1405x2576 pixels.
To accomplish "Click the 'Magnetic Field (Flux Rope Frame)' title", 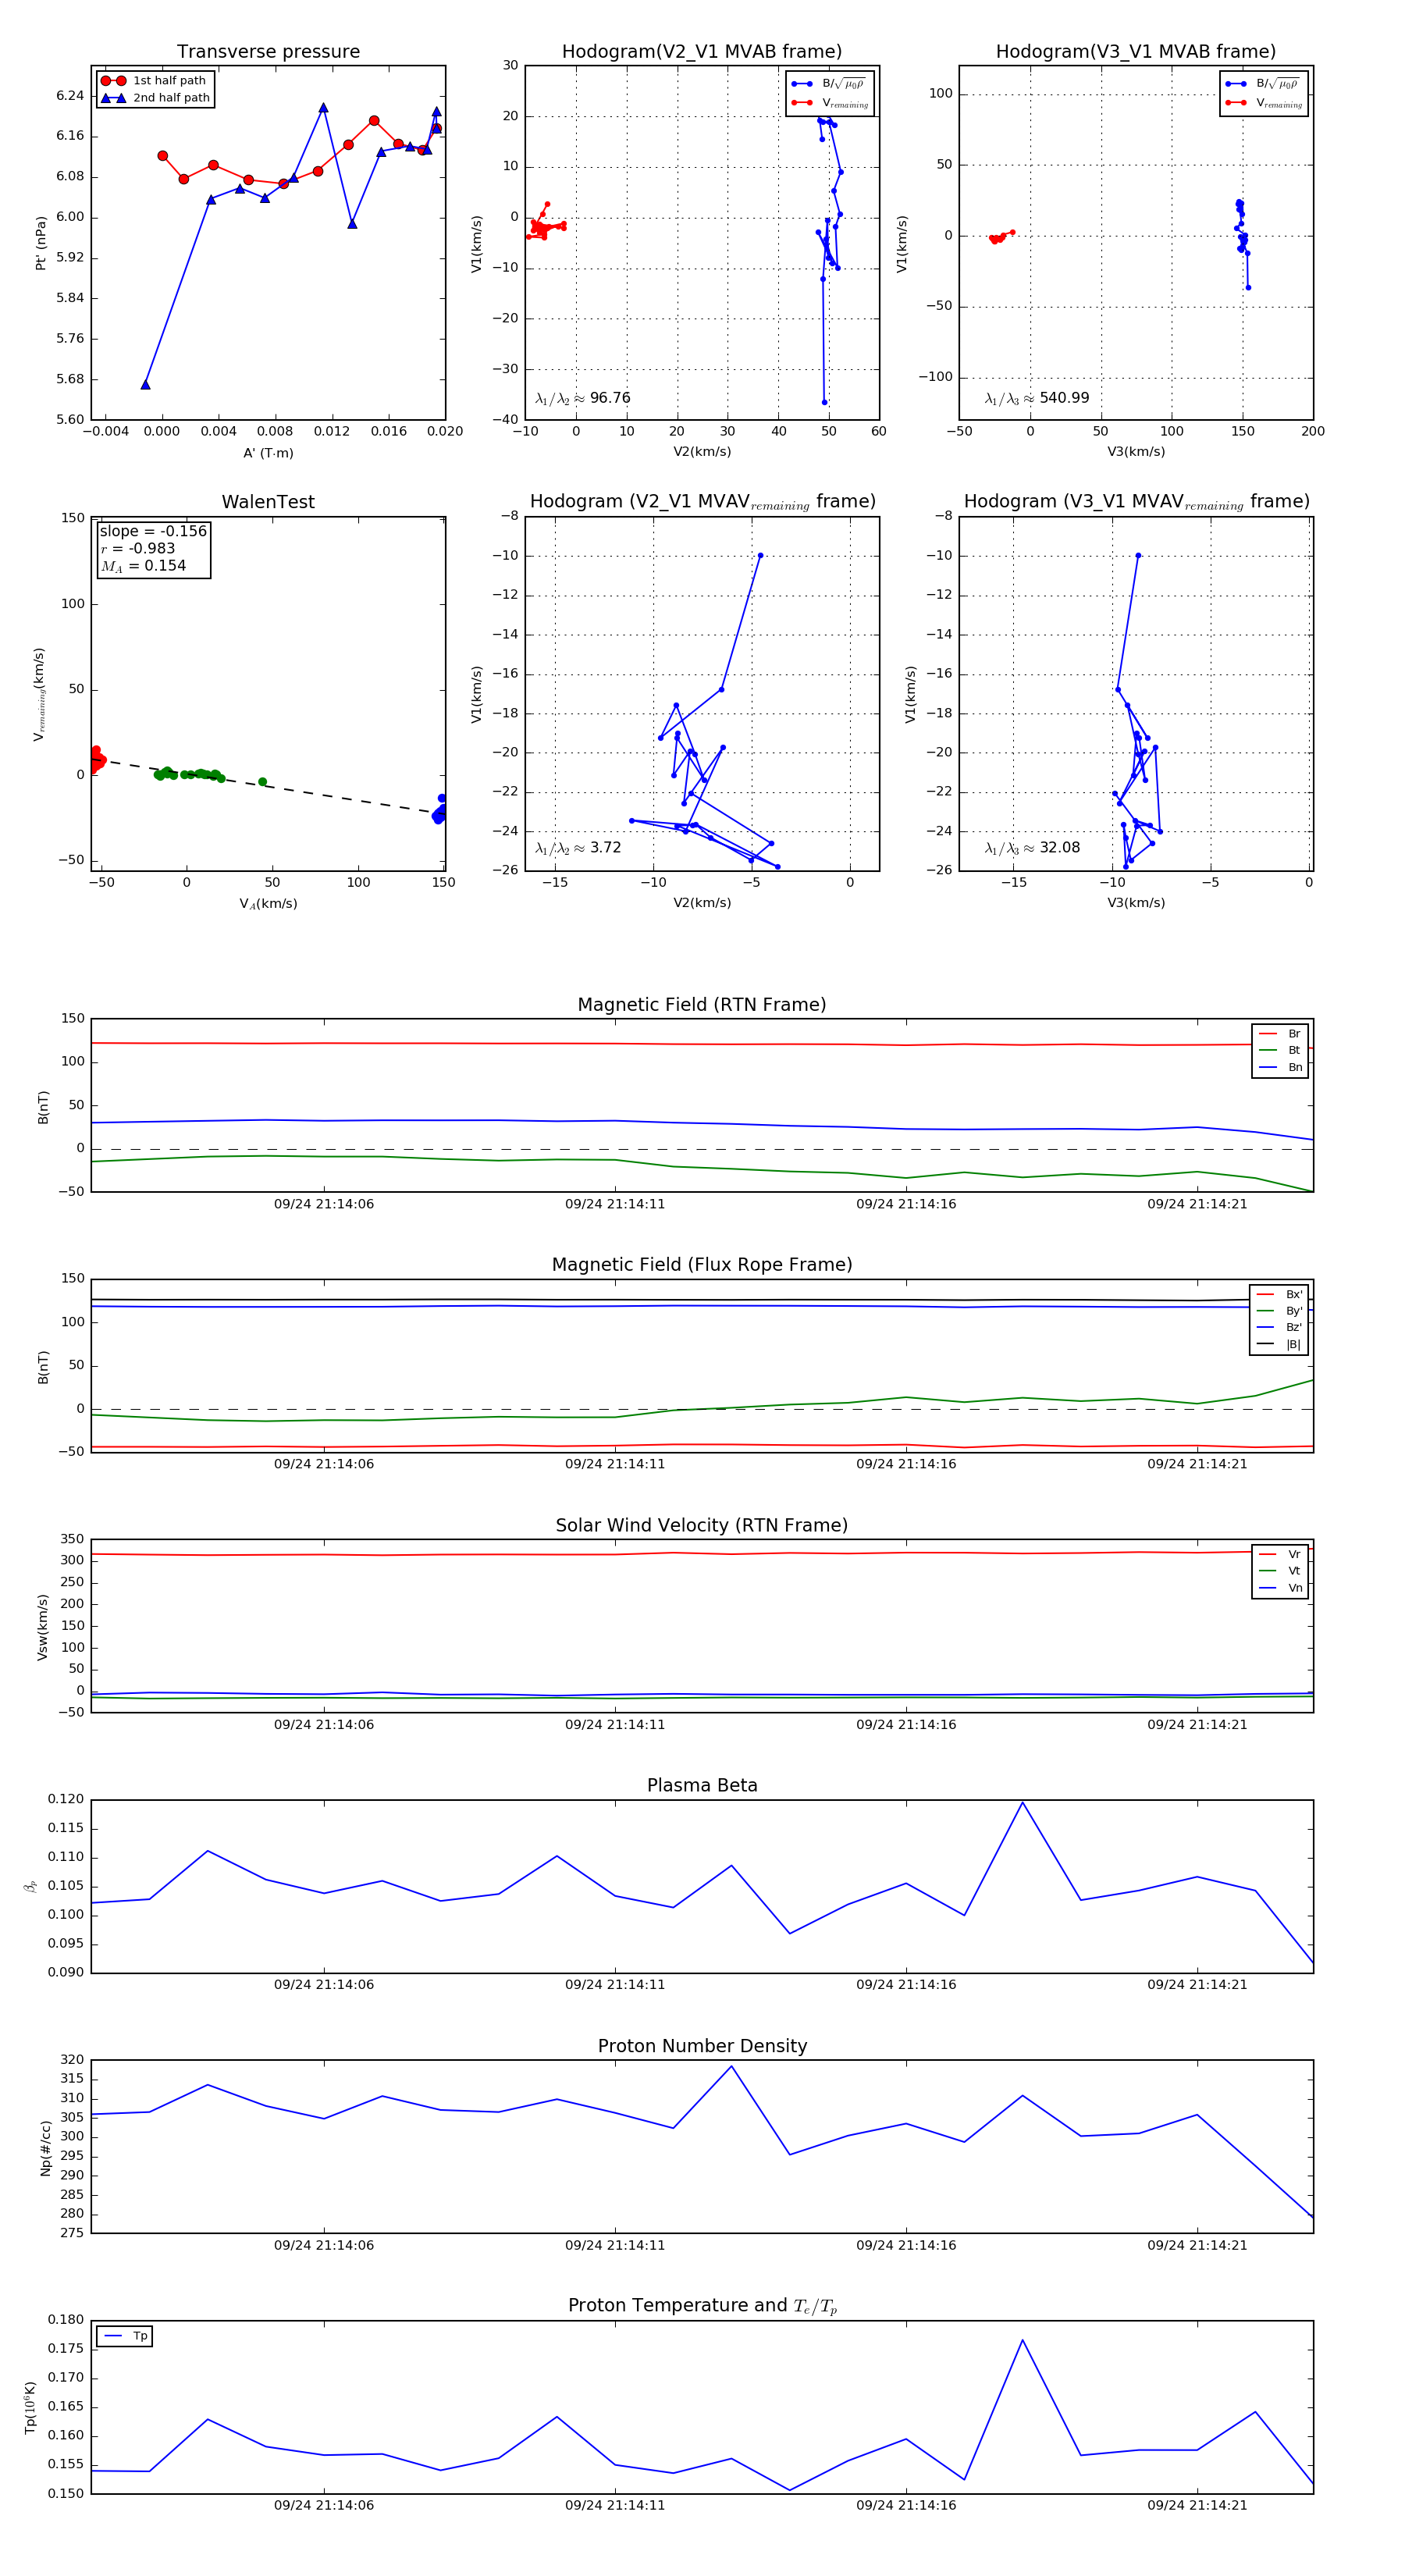I will coord(702,1265).
